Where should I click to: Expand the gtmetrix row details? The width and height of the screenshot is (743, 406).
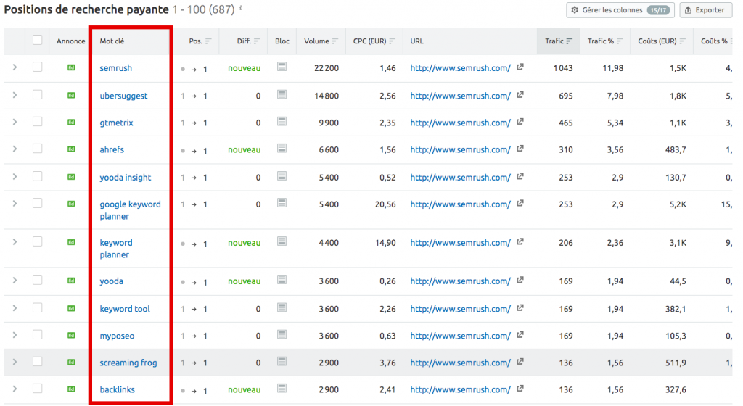15,122
